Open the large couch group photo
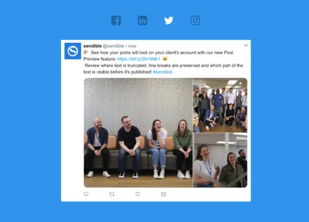 (x=138, y=133)
